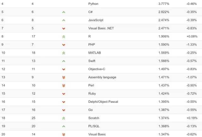Click Scratch's +0.19% change value

[192, 118]
